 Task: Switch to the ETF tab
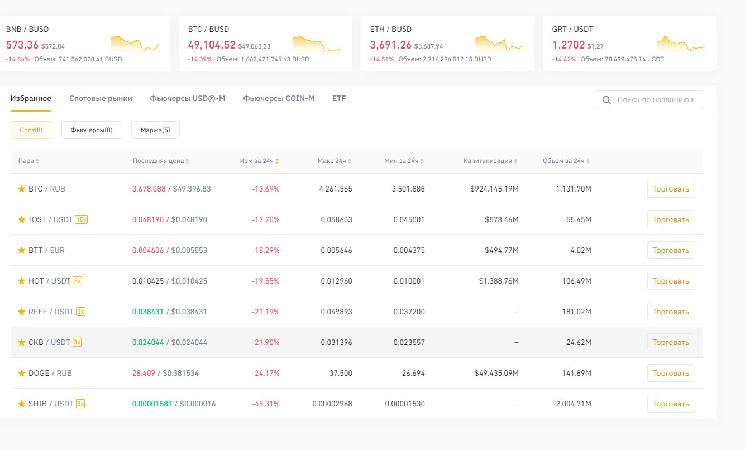click(x=339, y=98)
